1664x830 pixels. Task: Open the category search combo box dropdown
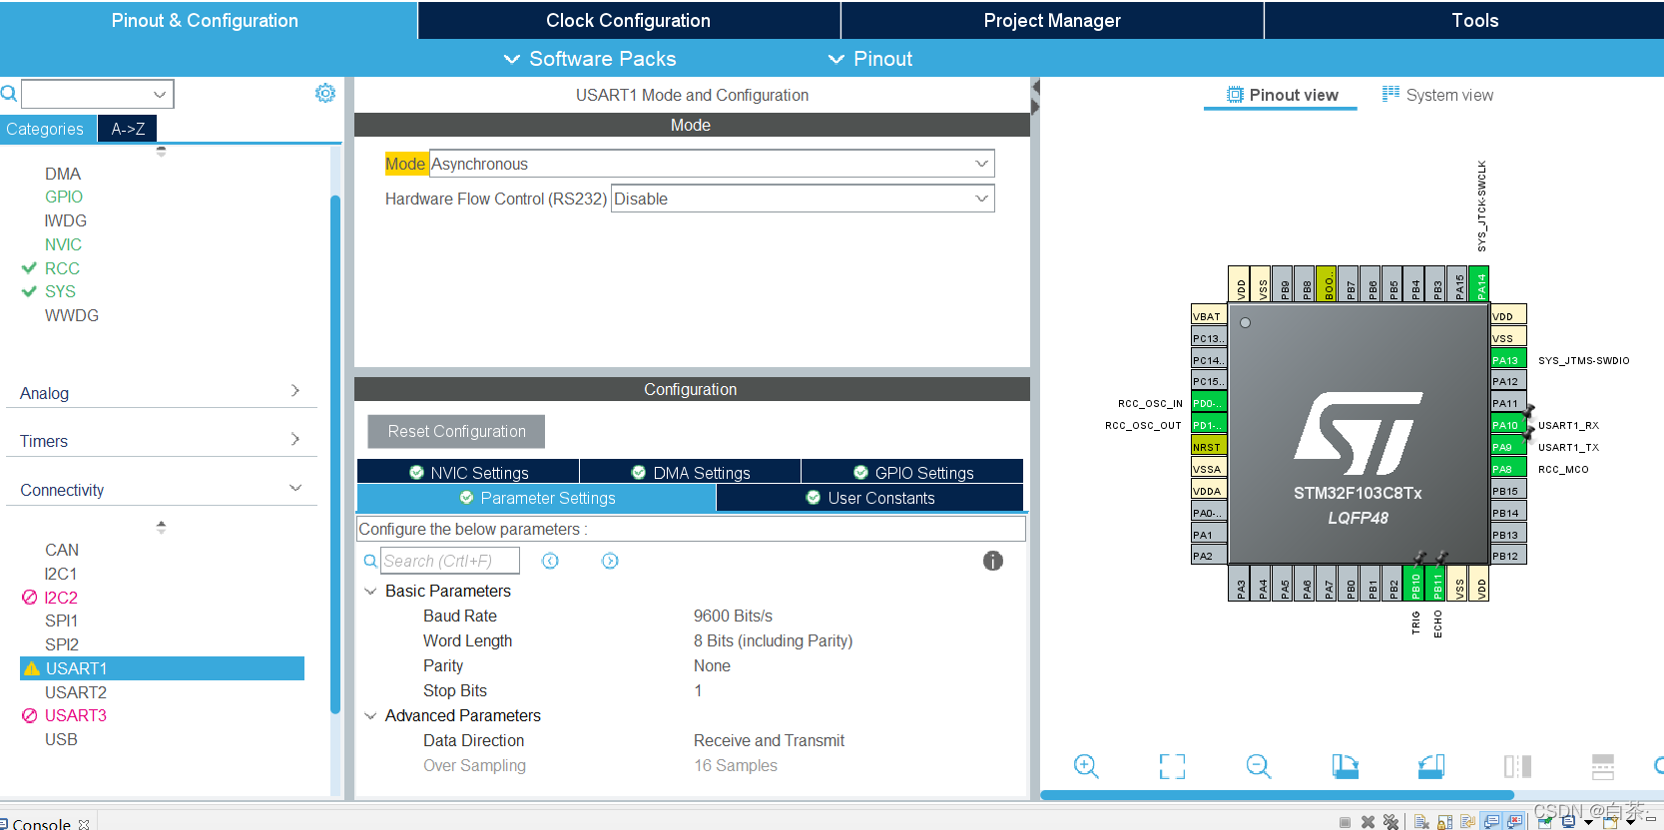pyautogui.click(x=159, y=94)
